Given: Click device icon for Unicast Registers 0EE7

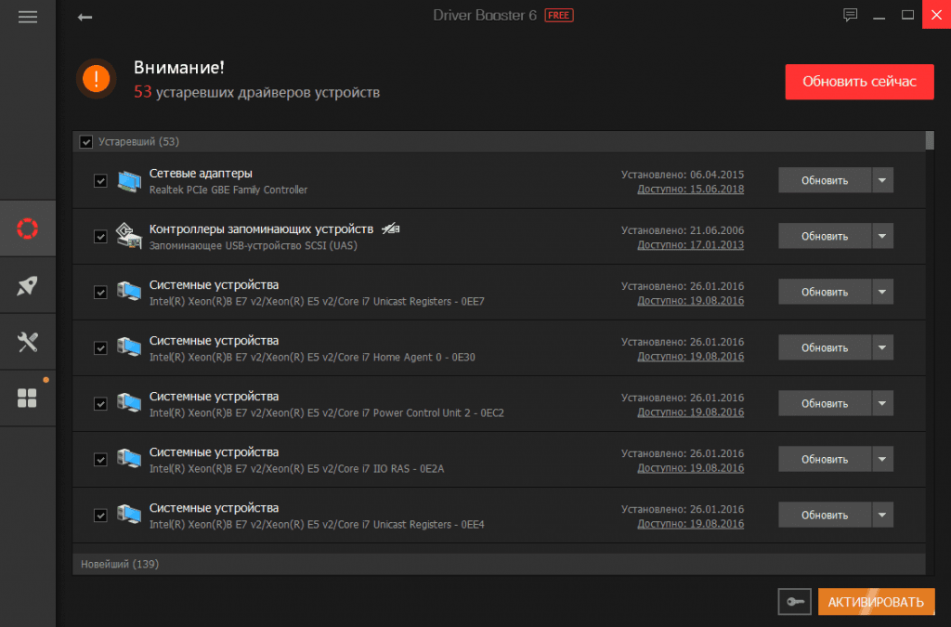Looking at the screenshot, I should (x=129, y=293).
